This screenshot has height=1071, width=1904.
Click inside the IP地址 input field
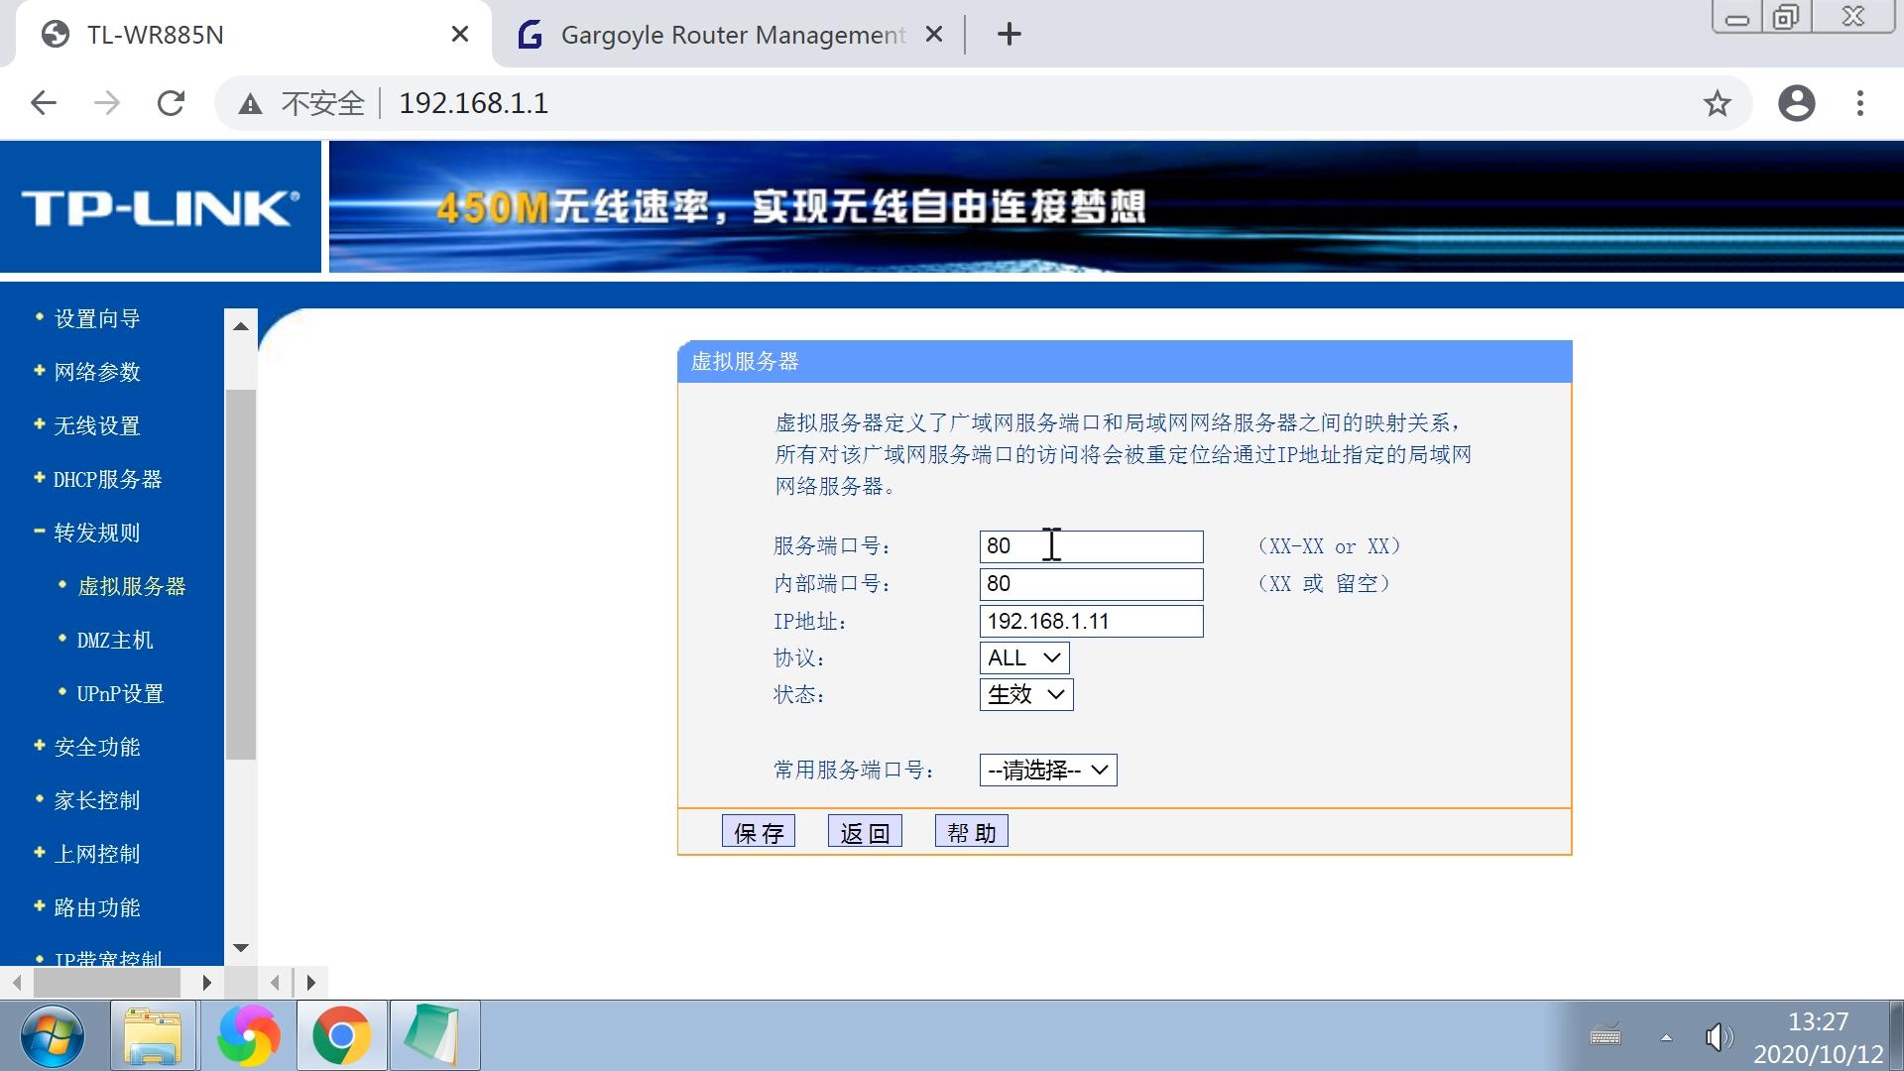click(1089, 621)
